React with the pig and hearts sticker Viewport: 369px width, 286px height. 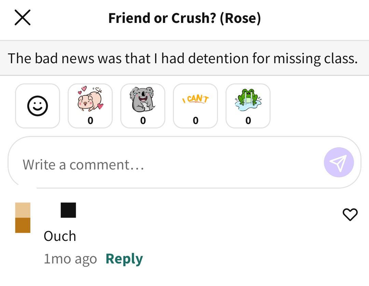click(x=90, y=106)
